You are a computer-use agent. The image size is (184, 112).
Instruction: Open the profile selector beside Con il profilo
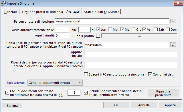[x=139, y=36]
